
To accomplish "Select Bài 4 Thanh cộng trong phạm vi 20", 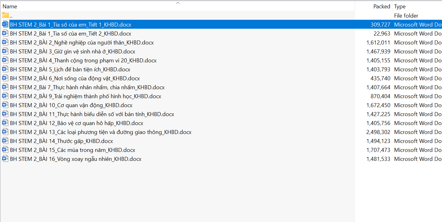I will (83, 60).
